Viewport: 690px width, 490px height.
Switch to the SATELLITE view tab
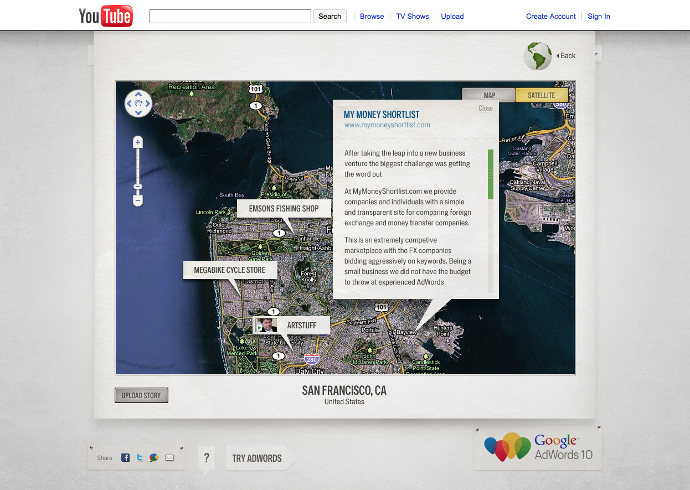click(542, 95)
